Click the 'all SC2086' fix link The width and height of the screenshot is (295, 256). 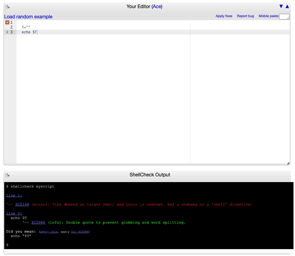pos(80,232)
